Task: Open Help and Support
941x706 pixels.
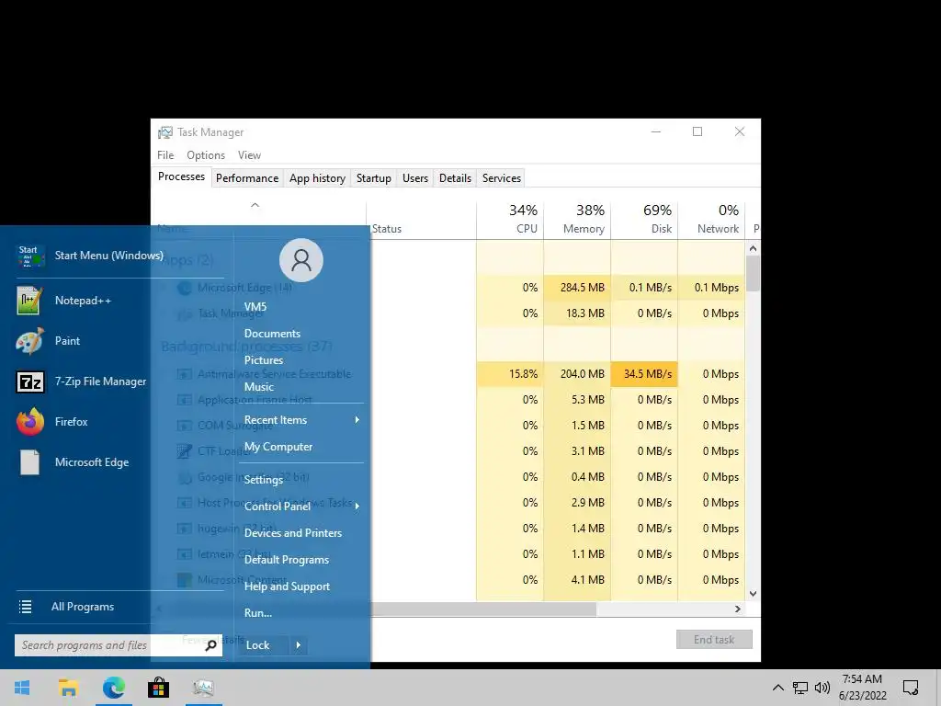Action: [287, 586]
